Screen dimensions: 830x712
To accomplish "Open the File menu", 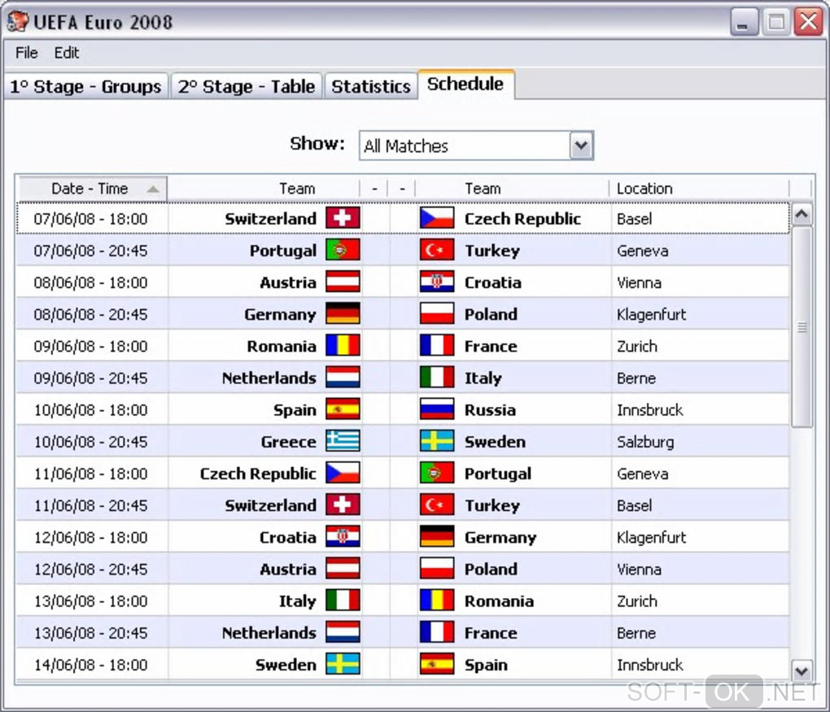I will tap(27, 53).
